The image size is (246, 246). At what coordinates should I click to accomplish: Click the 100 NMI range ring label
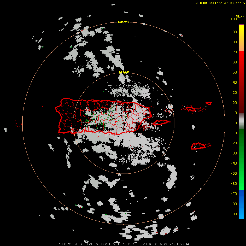tap(124, 22)
